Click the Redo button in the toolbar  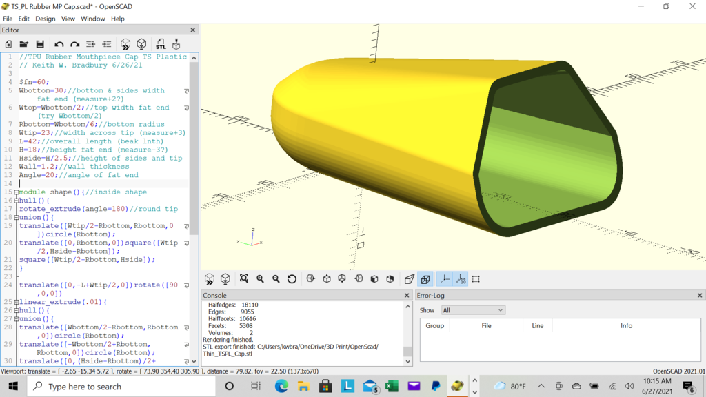click(74, 44)
